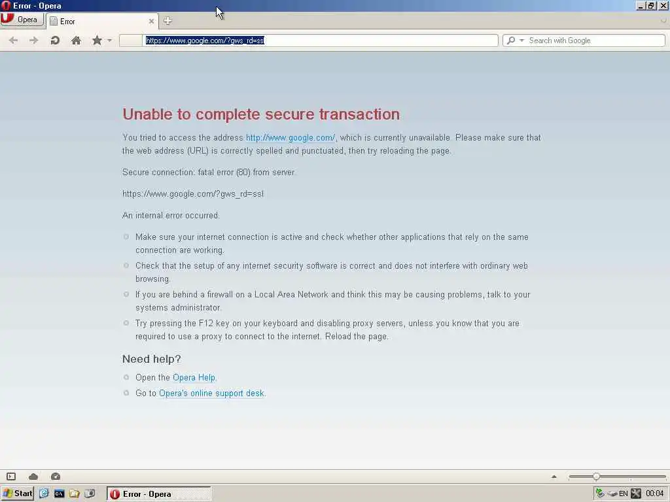Viewport: 670px width, 502px height.
Task: Expand the bookmarks star dropdown arrow
Action: (109, 41)
